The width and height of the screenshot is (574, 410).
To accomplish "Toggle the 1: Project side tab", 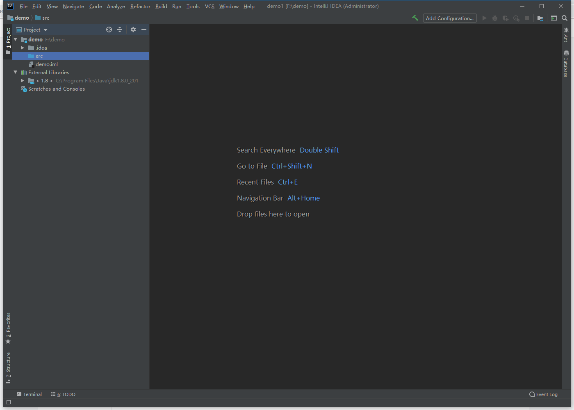I will [8, 41].
